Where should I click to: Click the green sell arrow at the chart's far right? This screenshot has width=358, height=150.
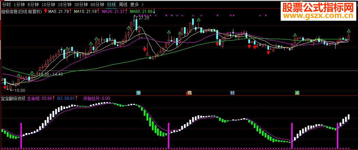pos(349,31)
